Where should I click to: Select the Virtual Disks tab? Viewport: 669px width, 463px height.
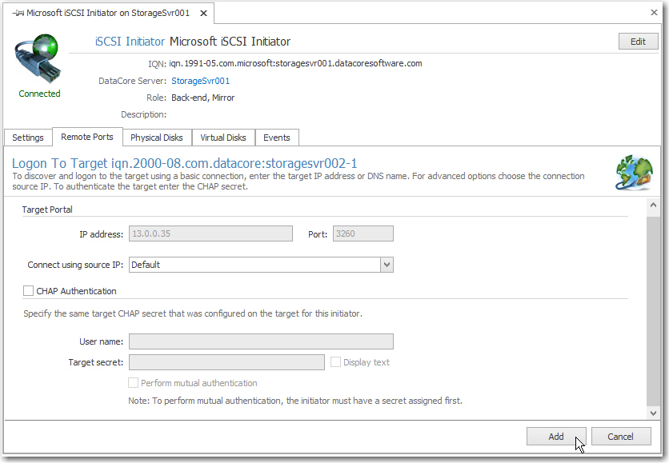coord(223,138)
